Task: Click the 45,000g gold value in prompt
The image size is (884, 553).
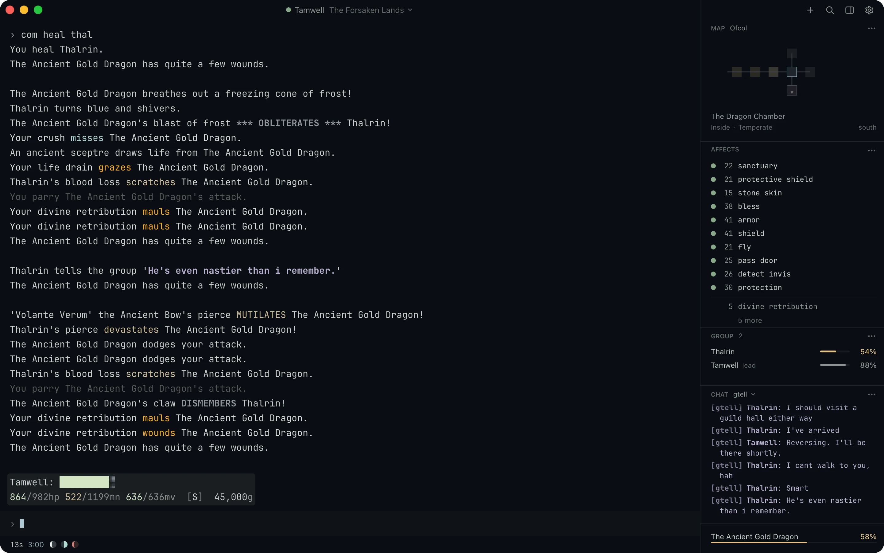Action: tap(233, 497)
